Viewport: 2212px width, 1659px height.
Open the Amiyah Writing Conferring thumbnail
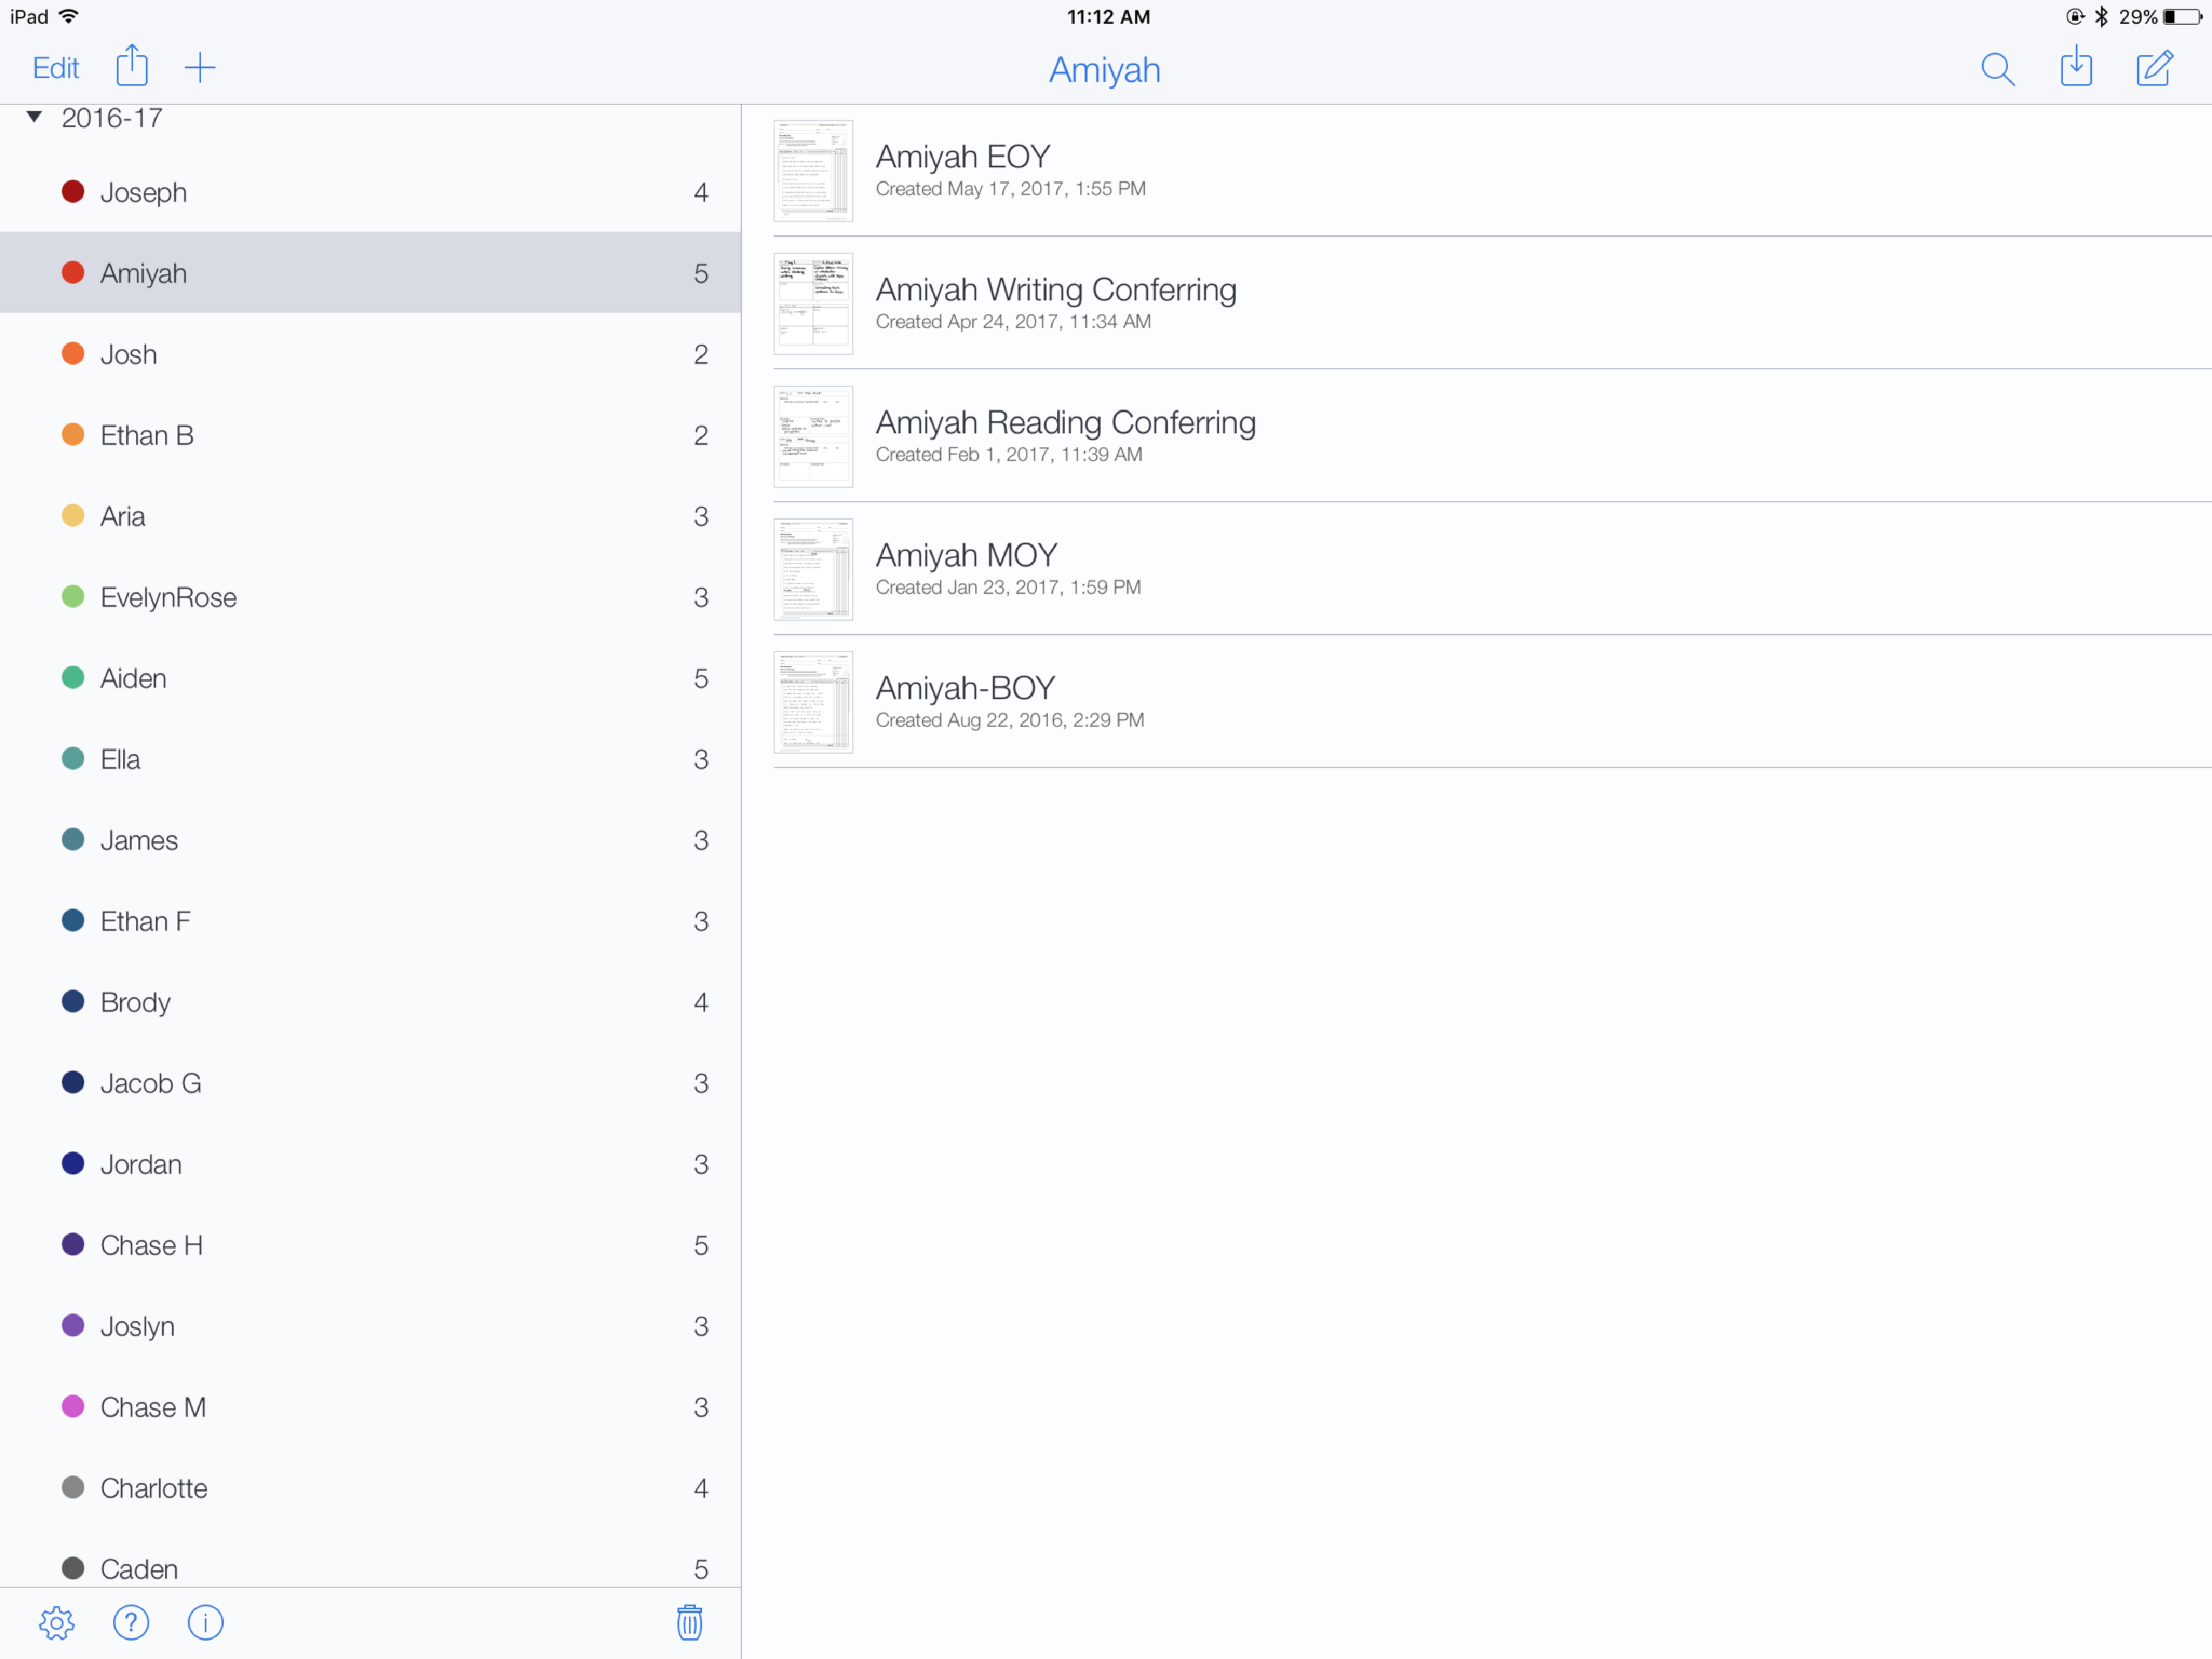click(813, 304)
